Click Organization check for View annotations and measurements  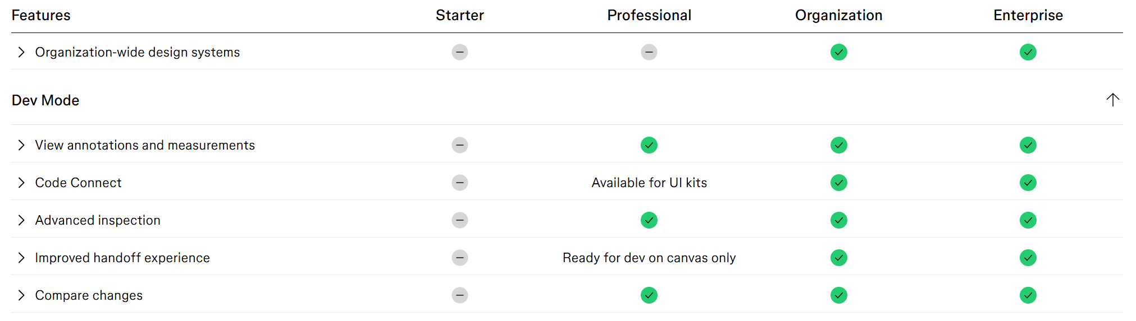point(838,145)
